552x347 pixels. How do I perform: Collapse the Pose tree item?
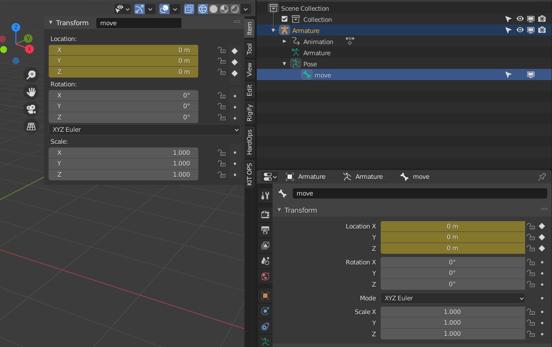tap(284, 64)
